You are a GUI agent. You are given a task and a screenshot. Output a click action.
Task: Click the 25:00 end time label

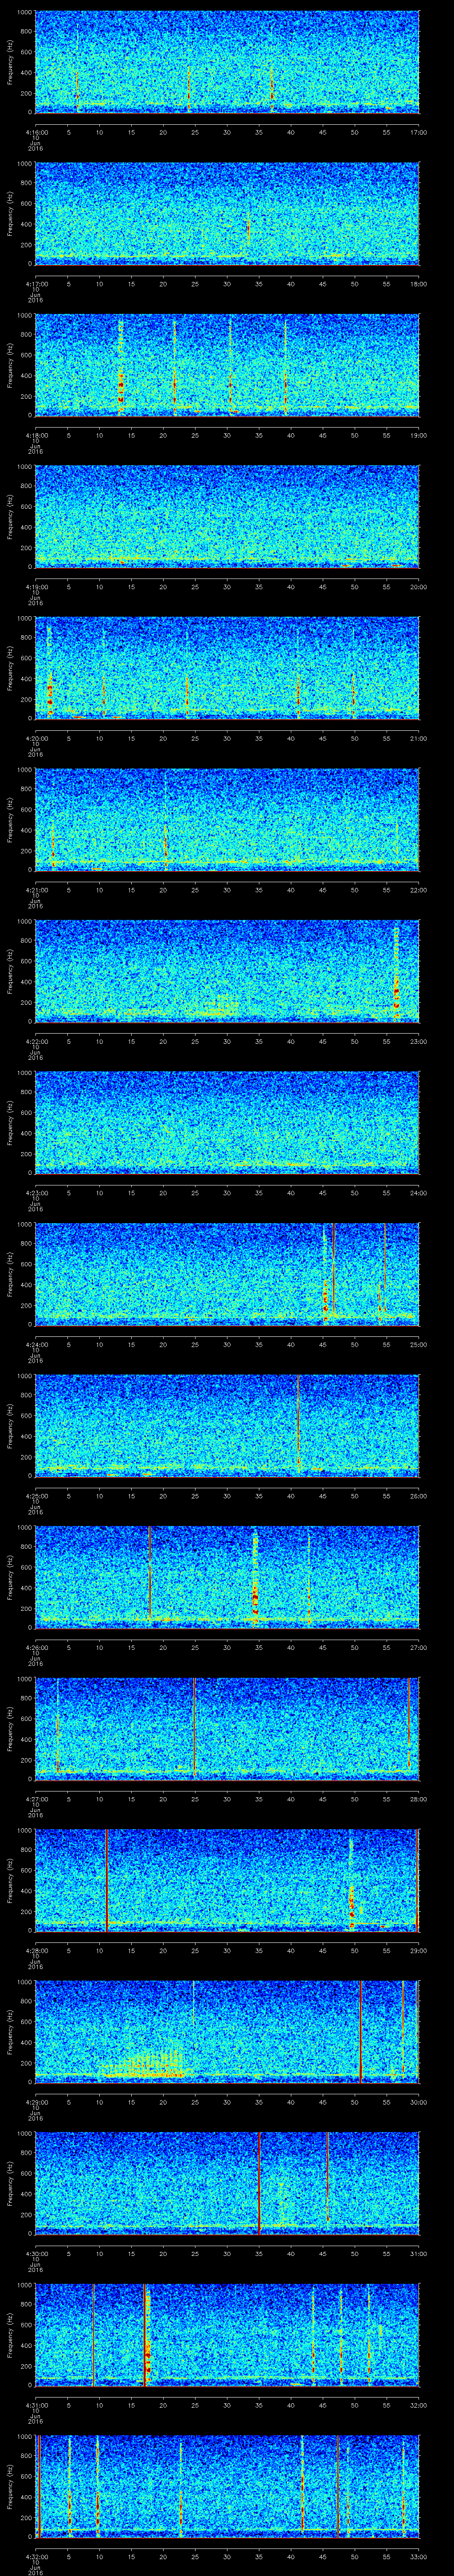click(418, 1344)
